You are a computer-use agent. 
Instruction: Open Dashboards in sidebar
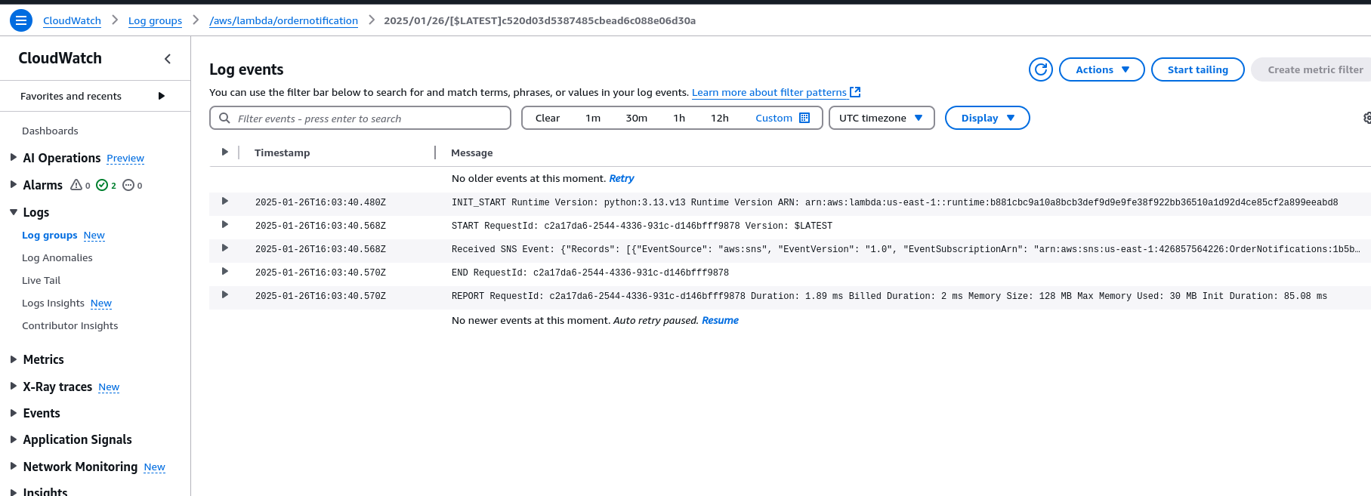pyautogui.click(x=50, y=131)
